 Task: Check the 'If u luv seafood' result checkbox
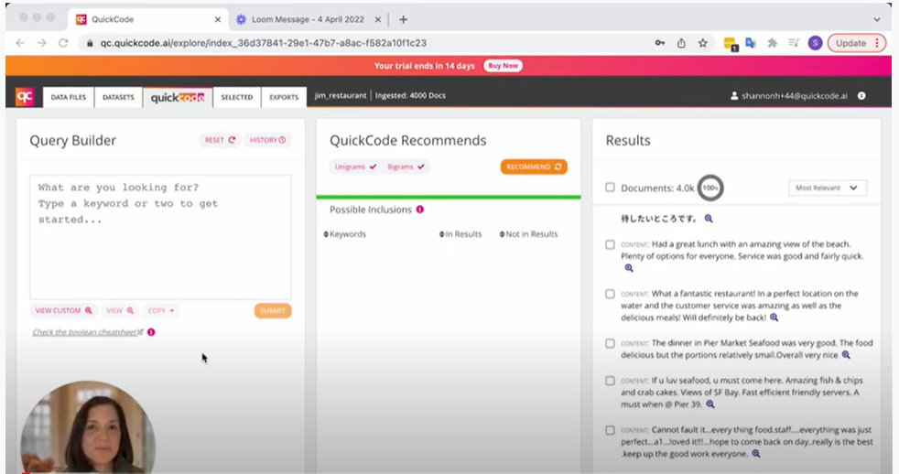pos(610,380)
